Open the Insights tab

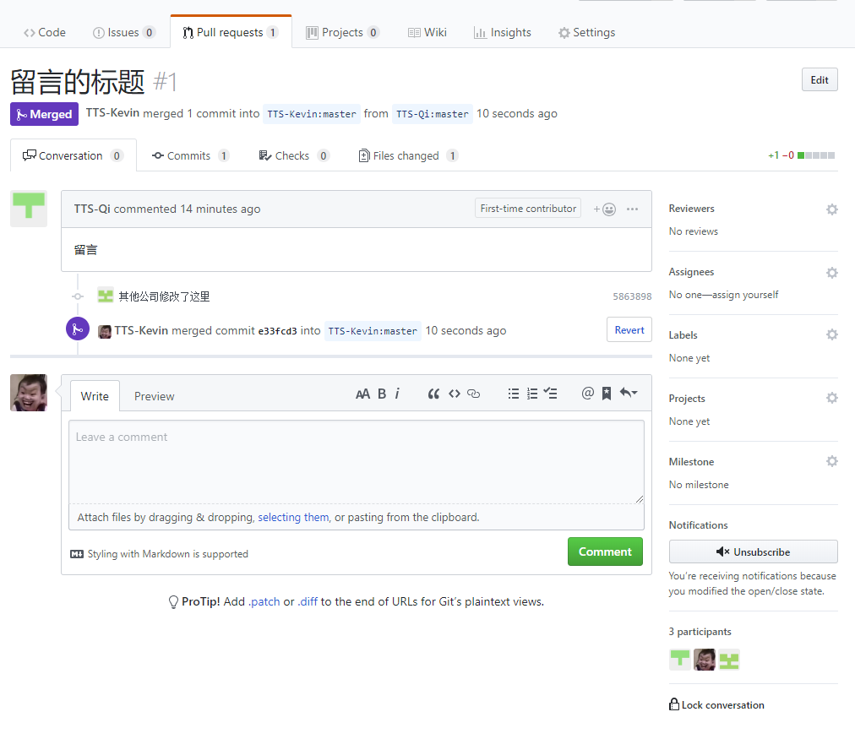click(502, 33)
